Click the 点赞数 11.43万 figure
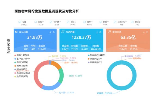This screenshot has width=155, height=98. 84,48
